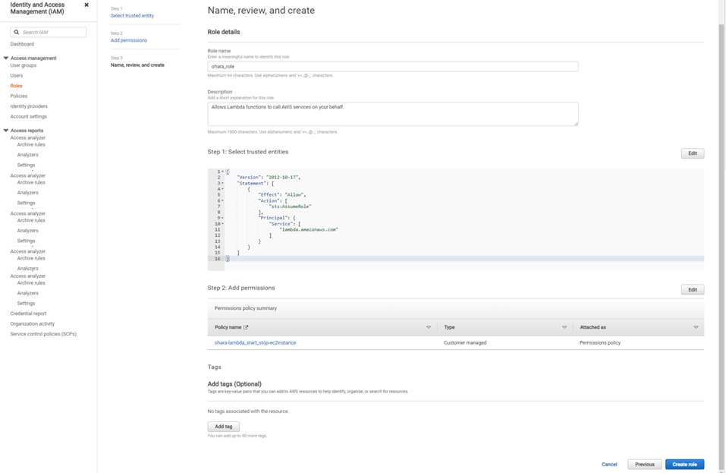Collapse the Access management section
The width and height of the screenshot is (726, 473).
coord(6,58)
